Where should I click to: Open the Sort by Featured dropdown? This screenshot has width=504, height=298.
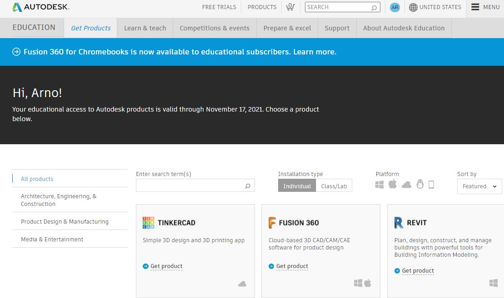coord(479,186)
